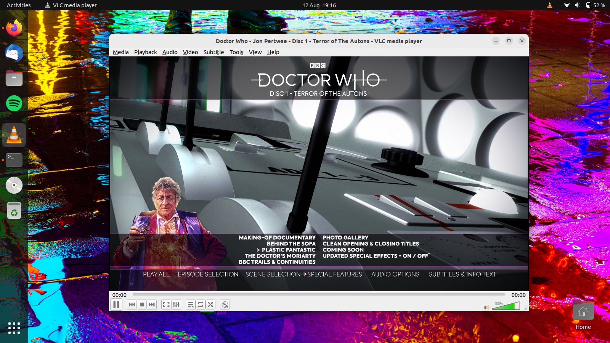Open AUDIO OPTIONS in DVD menu

pyautogui.click(x=395, y=274)
